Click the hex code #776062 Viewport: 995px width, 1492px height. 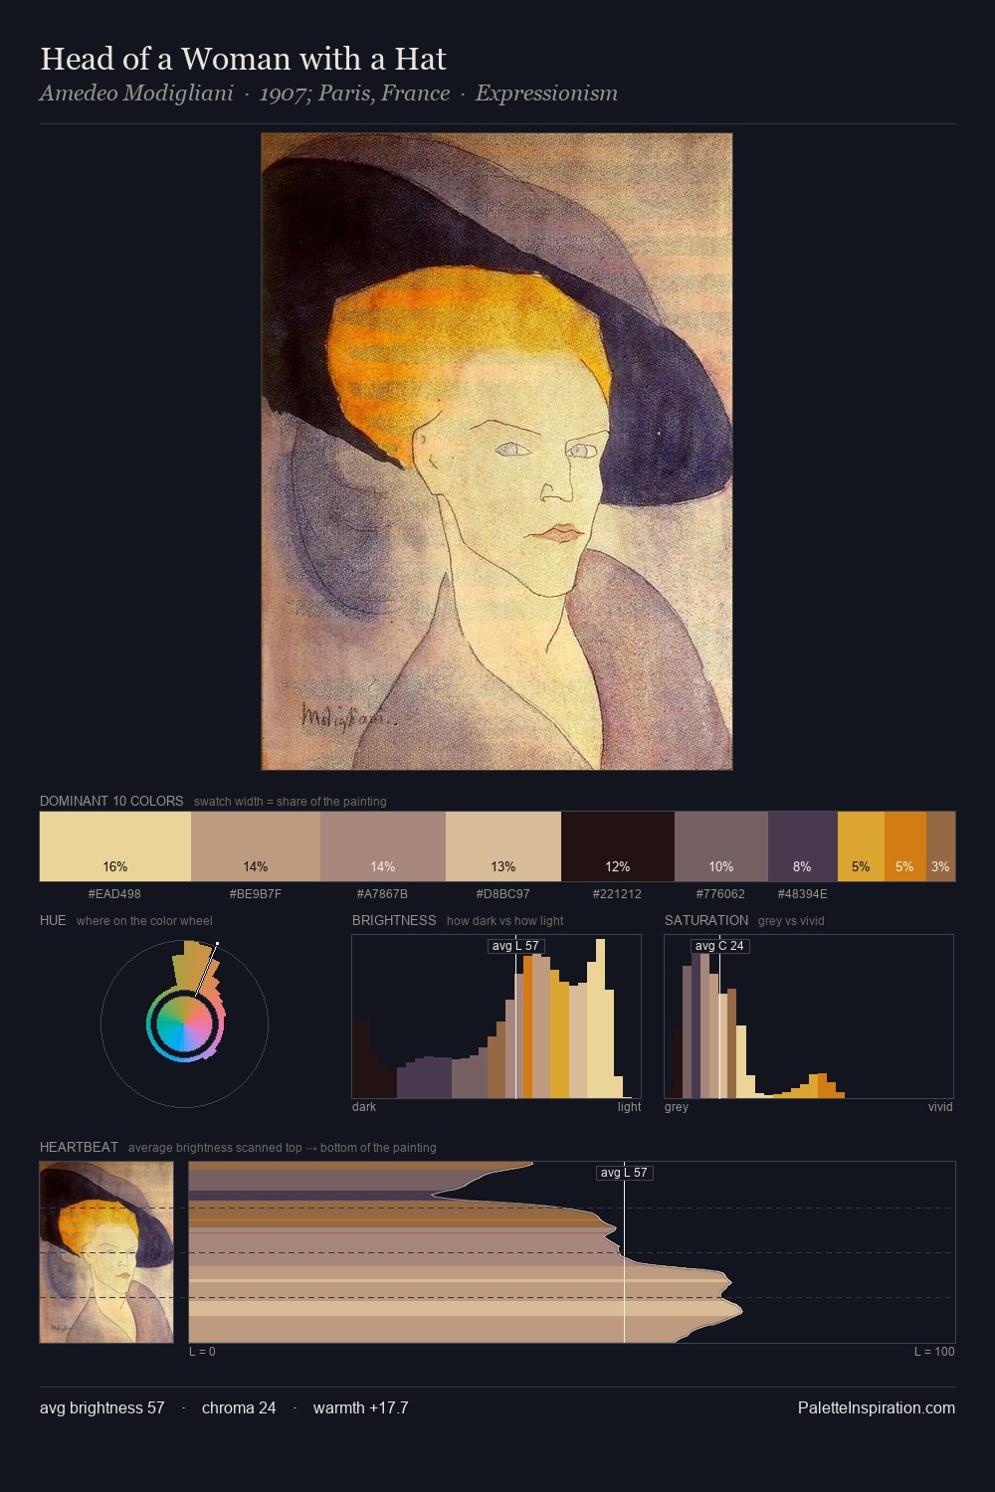[720, 894]
